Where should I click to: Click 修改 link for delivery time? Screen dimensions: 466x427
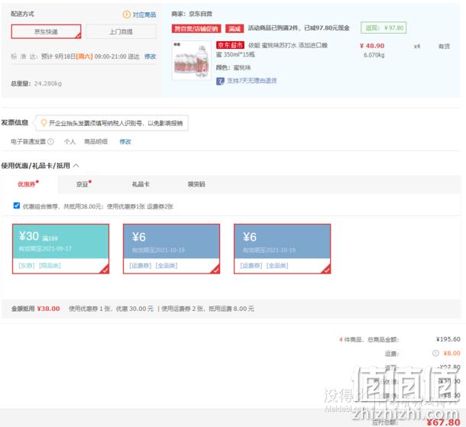pyautogui.click(x=150, y=57)
